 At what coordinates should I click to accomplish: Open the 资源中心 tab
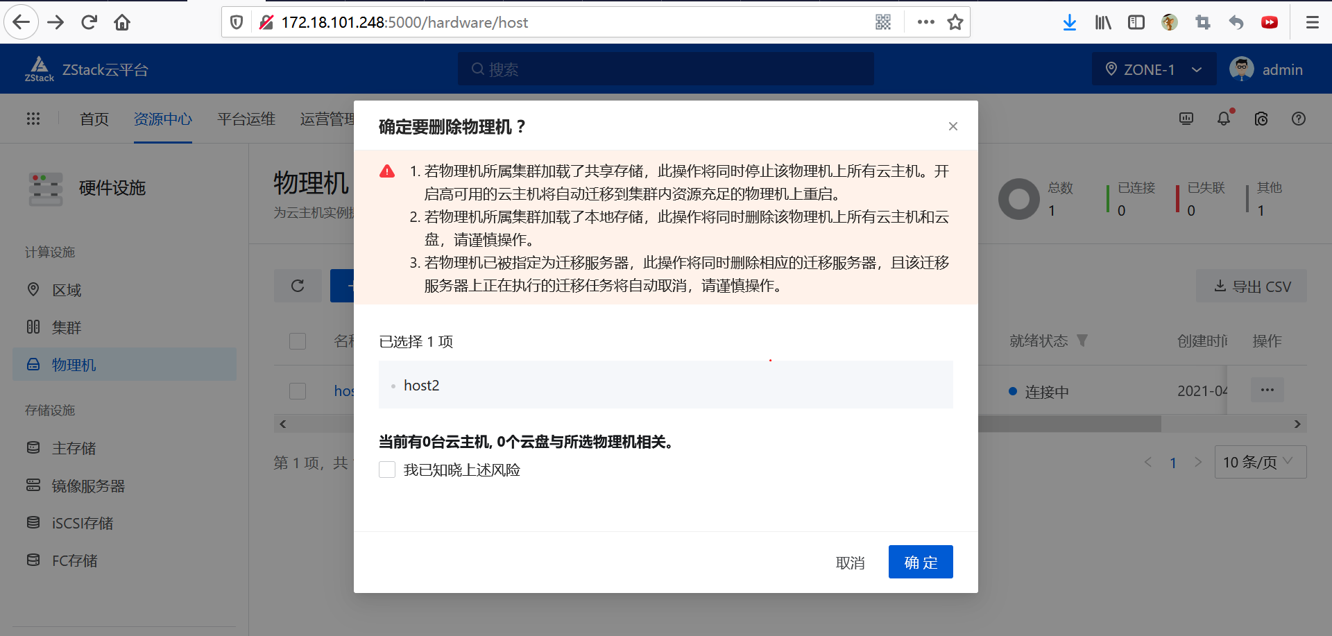point(163,119)
